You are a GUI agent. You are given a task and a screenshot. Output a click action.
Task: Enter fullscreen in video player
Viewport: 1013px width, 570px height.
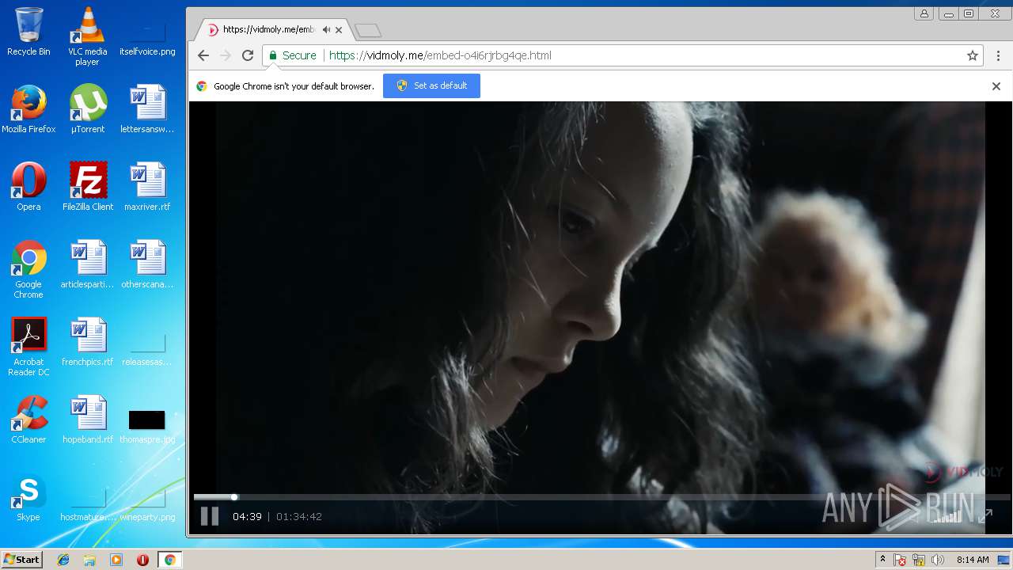coord(985,516)
